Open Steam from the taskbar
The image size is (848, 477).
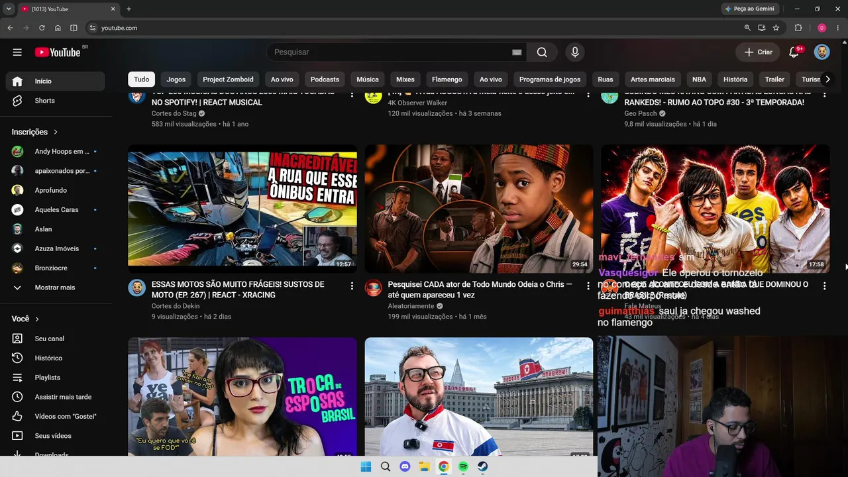click(483, 466)
